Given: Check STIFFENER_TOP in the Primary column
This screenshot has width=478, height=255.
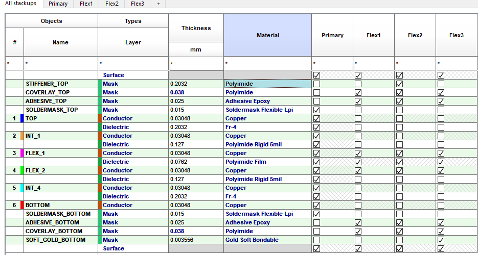Looking at the screenshot, I should pyautogui.click(x=317, y=84).
